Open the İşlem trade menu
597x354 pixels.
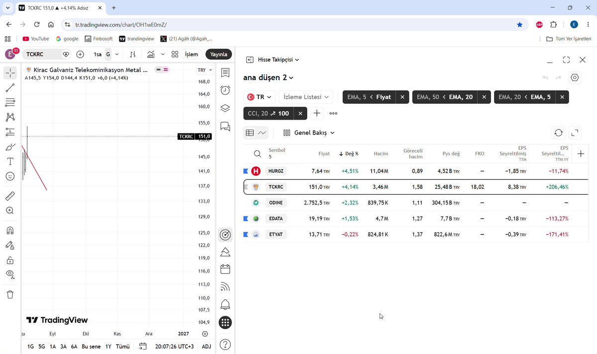coord(192,54)
